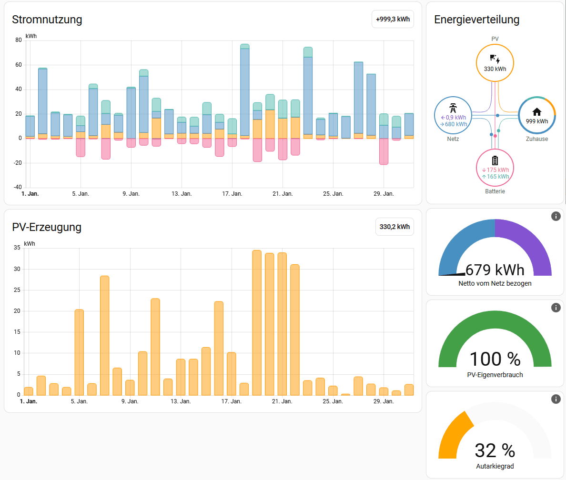Click the 1. Jan. bar in PV-Erzeugung chart
The image size is (566, 480).
pos(29,391)
